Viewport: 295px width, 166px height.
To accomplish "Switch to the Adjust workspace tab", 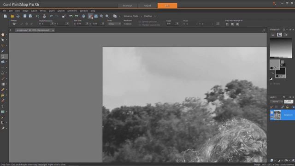I will coord(147,6).
